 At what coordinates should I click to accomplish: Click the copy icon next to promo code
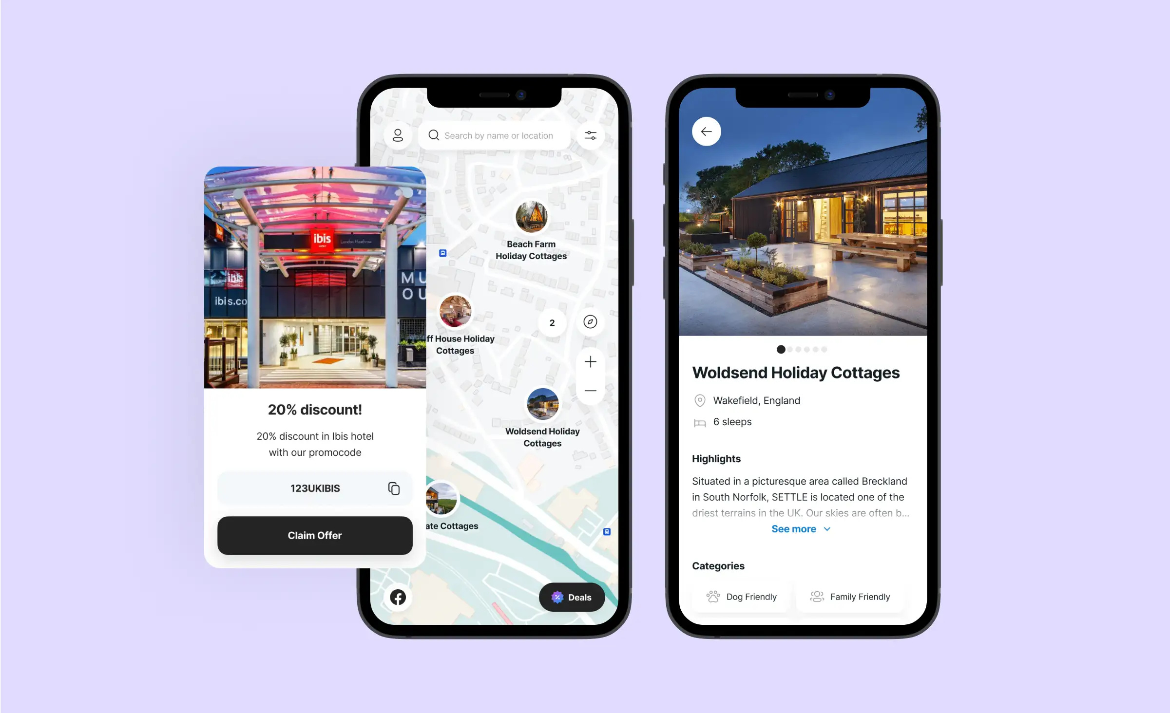pos(391,488)
